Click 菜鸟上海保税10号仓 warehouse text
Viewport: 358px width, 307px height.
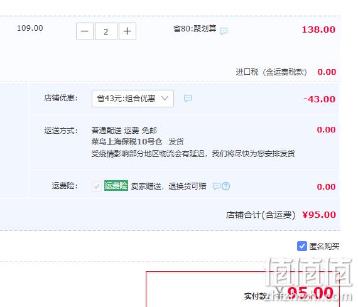pyautogui.click(x=127, y=142)
